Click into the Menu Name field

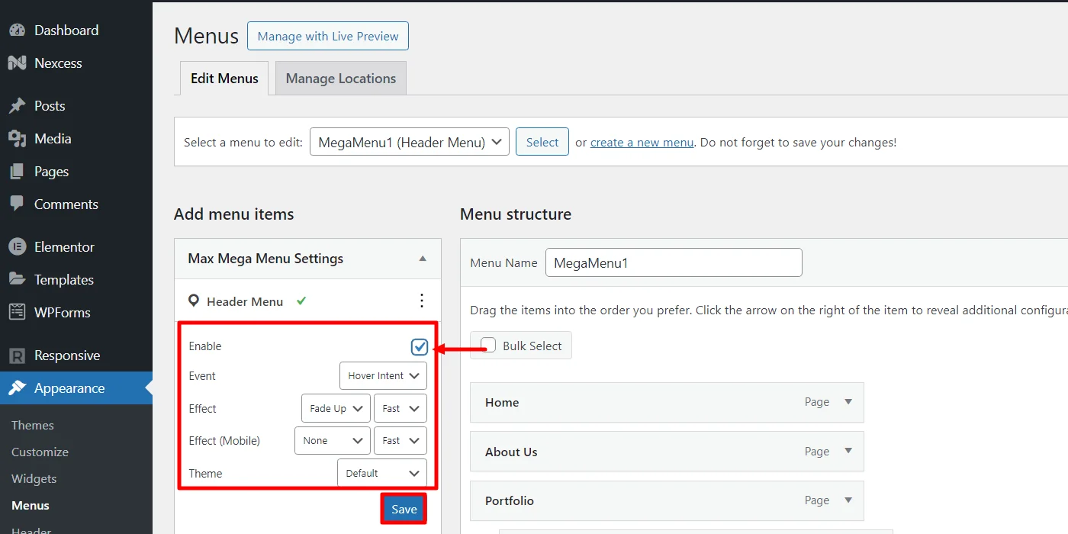pyautogui.click(x=674, y=262)
